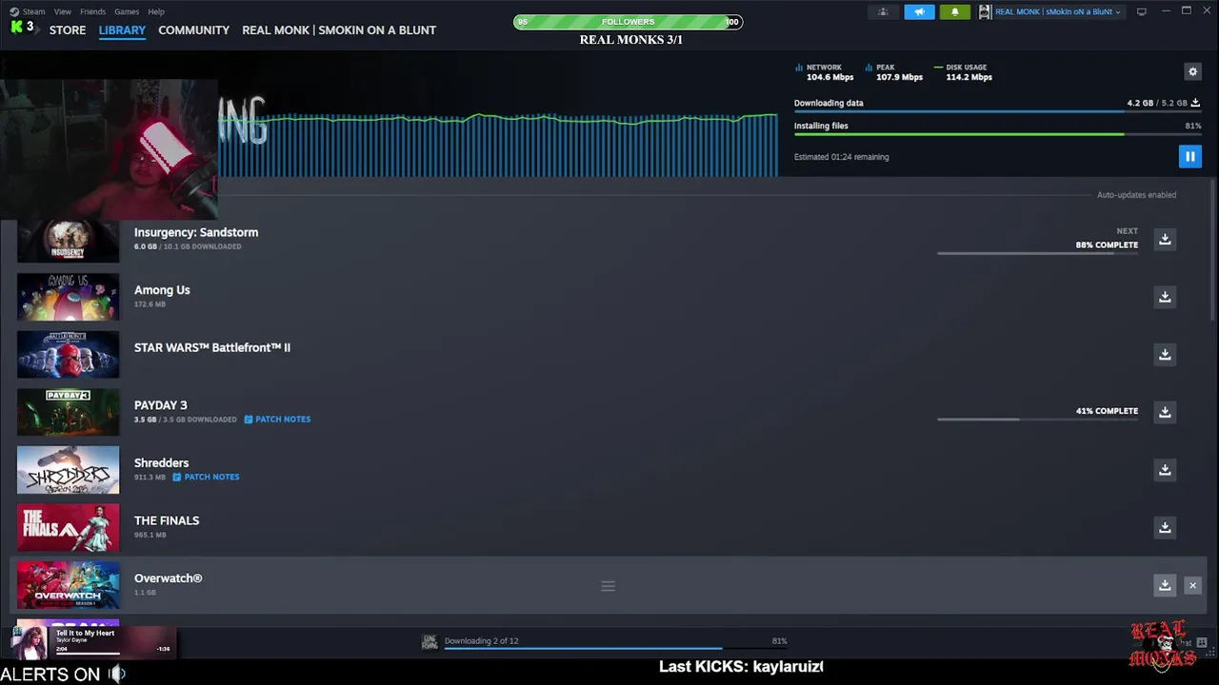The image size is (1219, 685).
Task: Click THE FINALS title
Action: click(x=167, y=520)
